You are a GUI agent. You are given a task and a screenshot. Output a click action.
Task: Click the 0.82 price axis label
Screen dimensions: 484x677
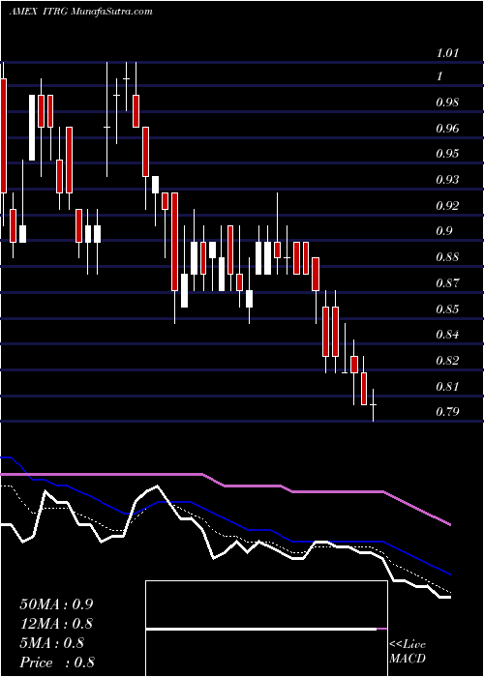(x=447, y=361)
